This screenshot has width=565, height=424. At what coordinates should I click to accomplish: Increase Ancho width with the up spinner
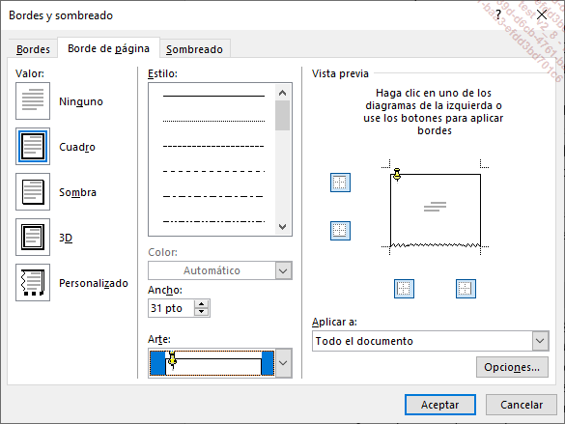pyautogui.click(x=202, y=304)
